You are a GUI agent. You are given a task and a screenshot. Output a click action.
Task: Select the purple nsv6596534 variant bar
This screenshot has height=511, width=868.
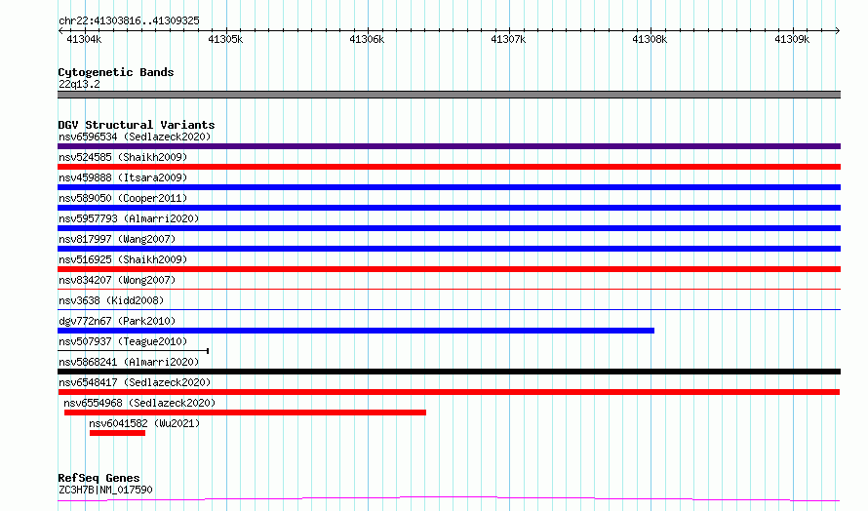[x=449, y=146]
